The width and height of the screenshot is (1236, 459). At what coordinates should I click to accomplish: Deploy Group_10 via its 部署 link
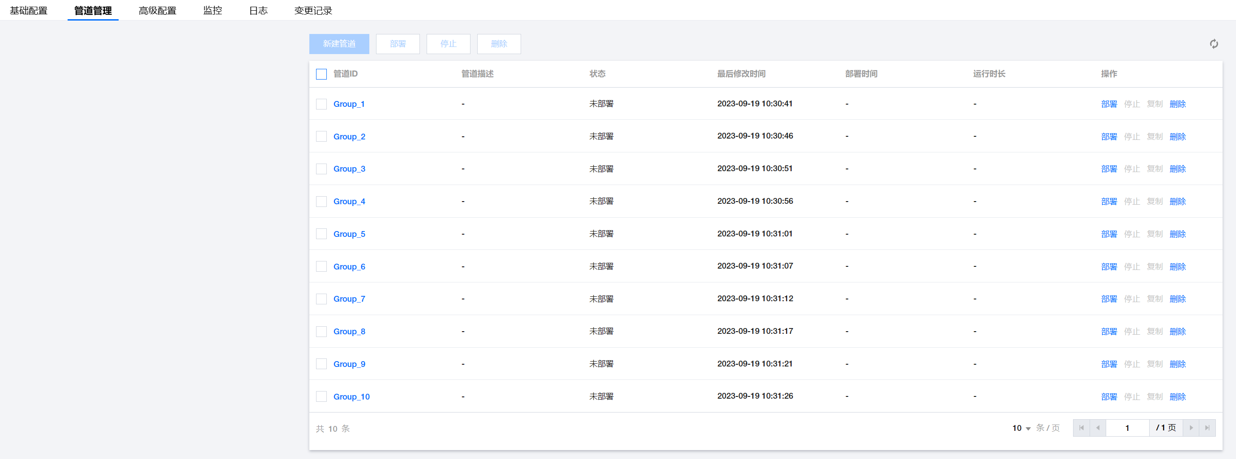point(1109,397)
